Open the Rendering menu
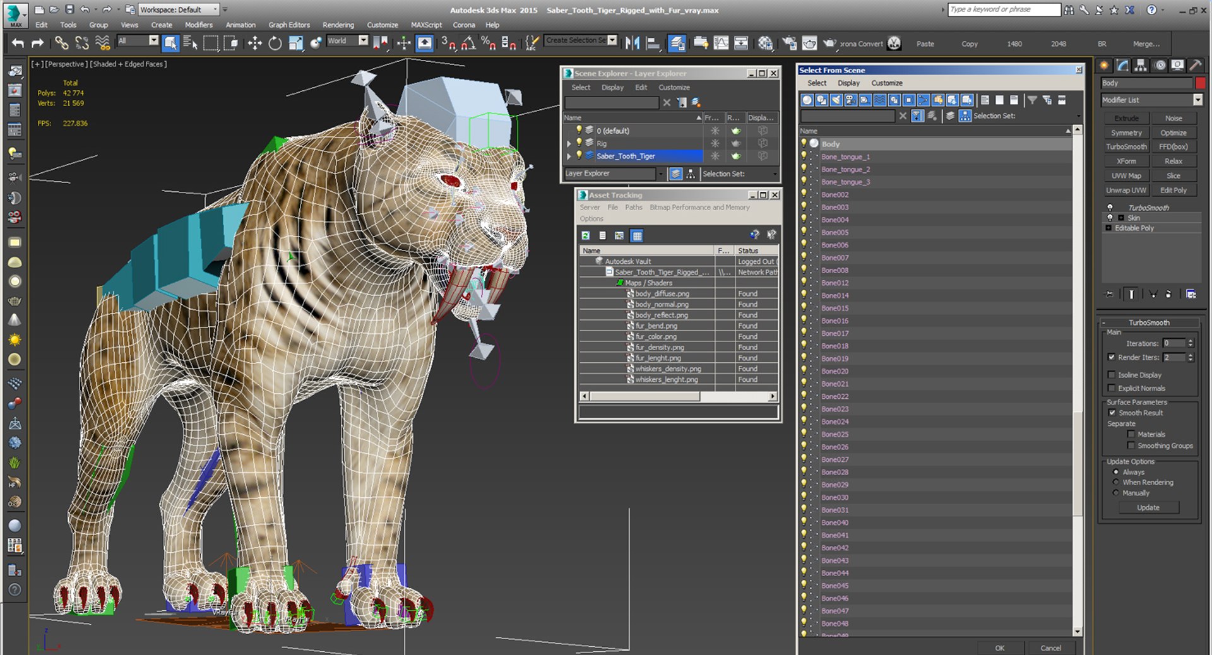This screenshot has width=1212, height=655. click(x=338, y=25)
